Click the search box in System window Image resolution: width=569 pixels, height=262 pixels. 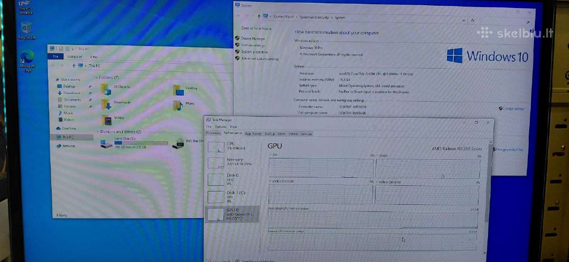click(x=506, y=21)
